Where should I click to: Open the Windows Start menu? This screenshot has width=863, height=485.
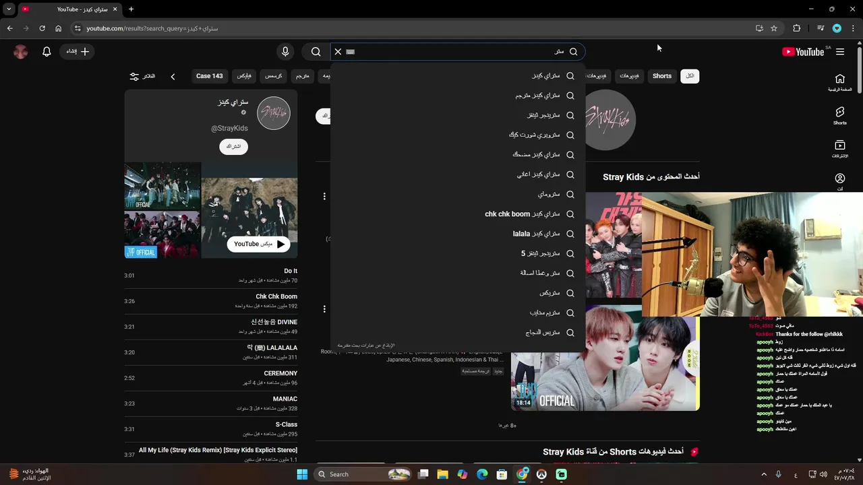[302, 474]
